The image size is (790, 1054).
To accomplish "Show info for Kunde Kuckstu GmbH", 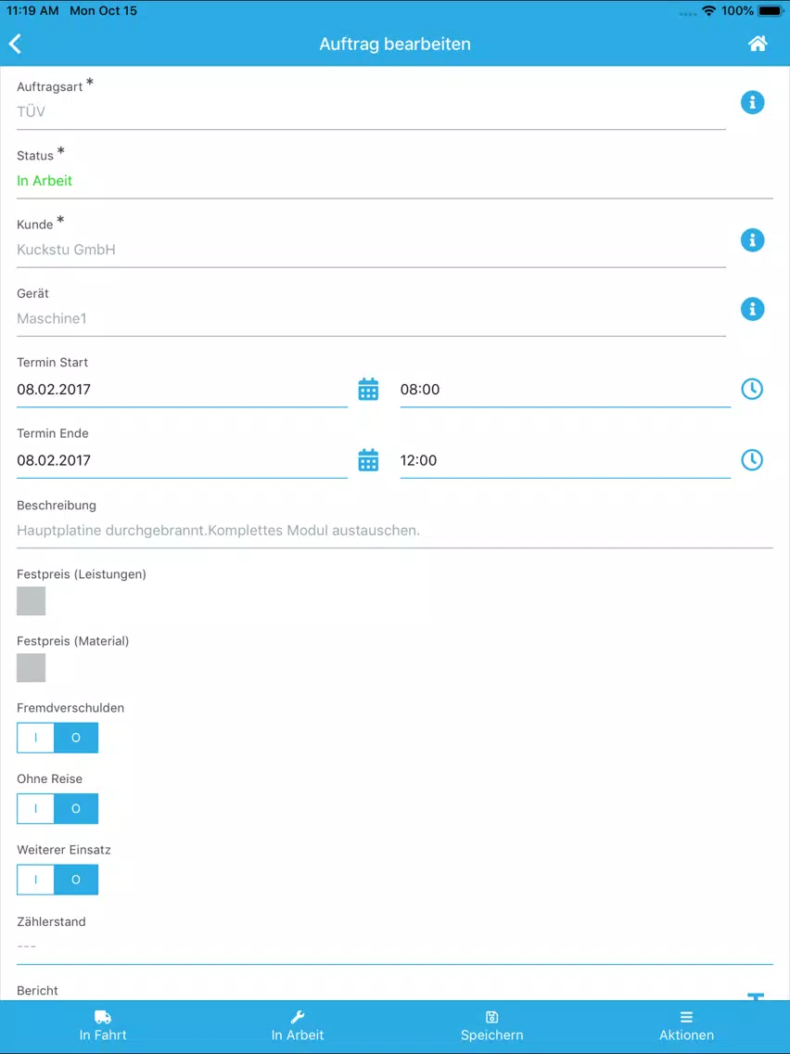I will 752,240.
